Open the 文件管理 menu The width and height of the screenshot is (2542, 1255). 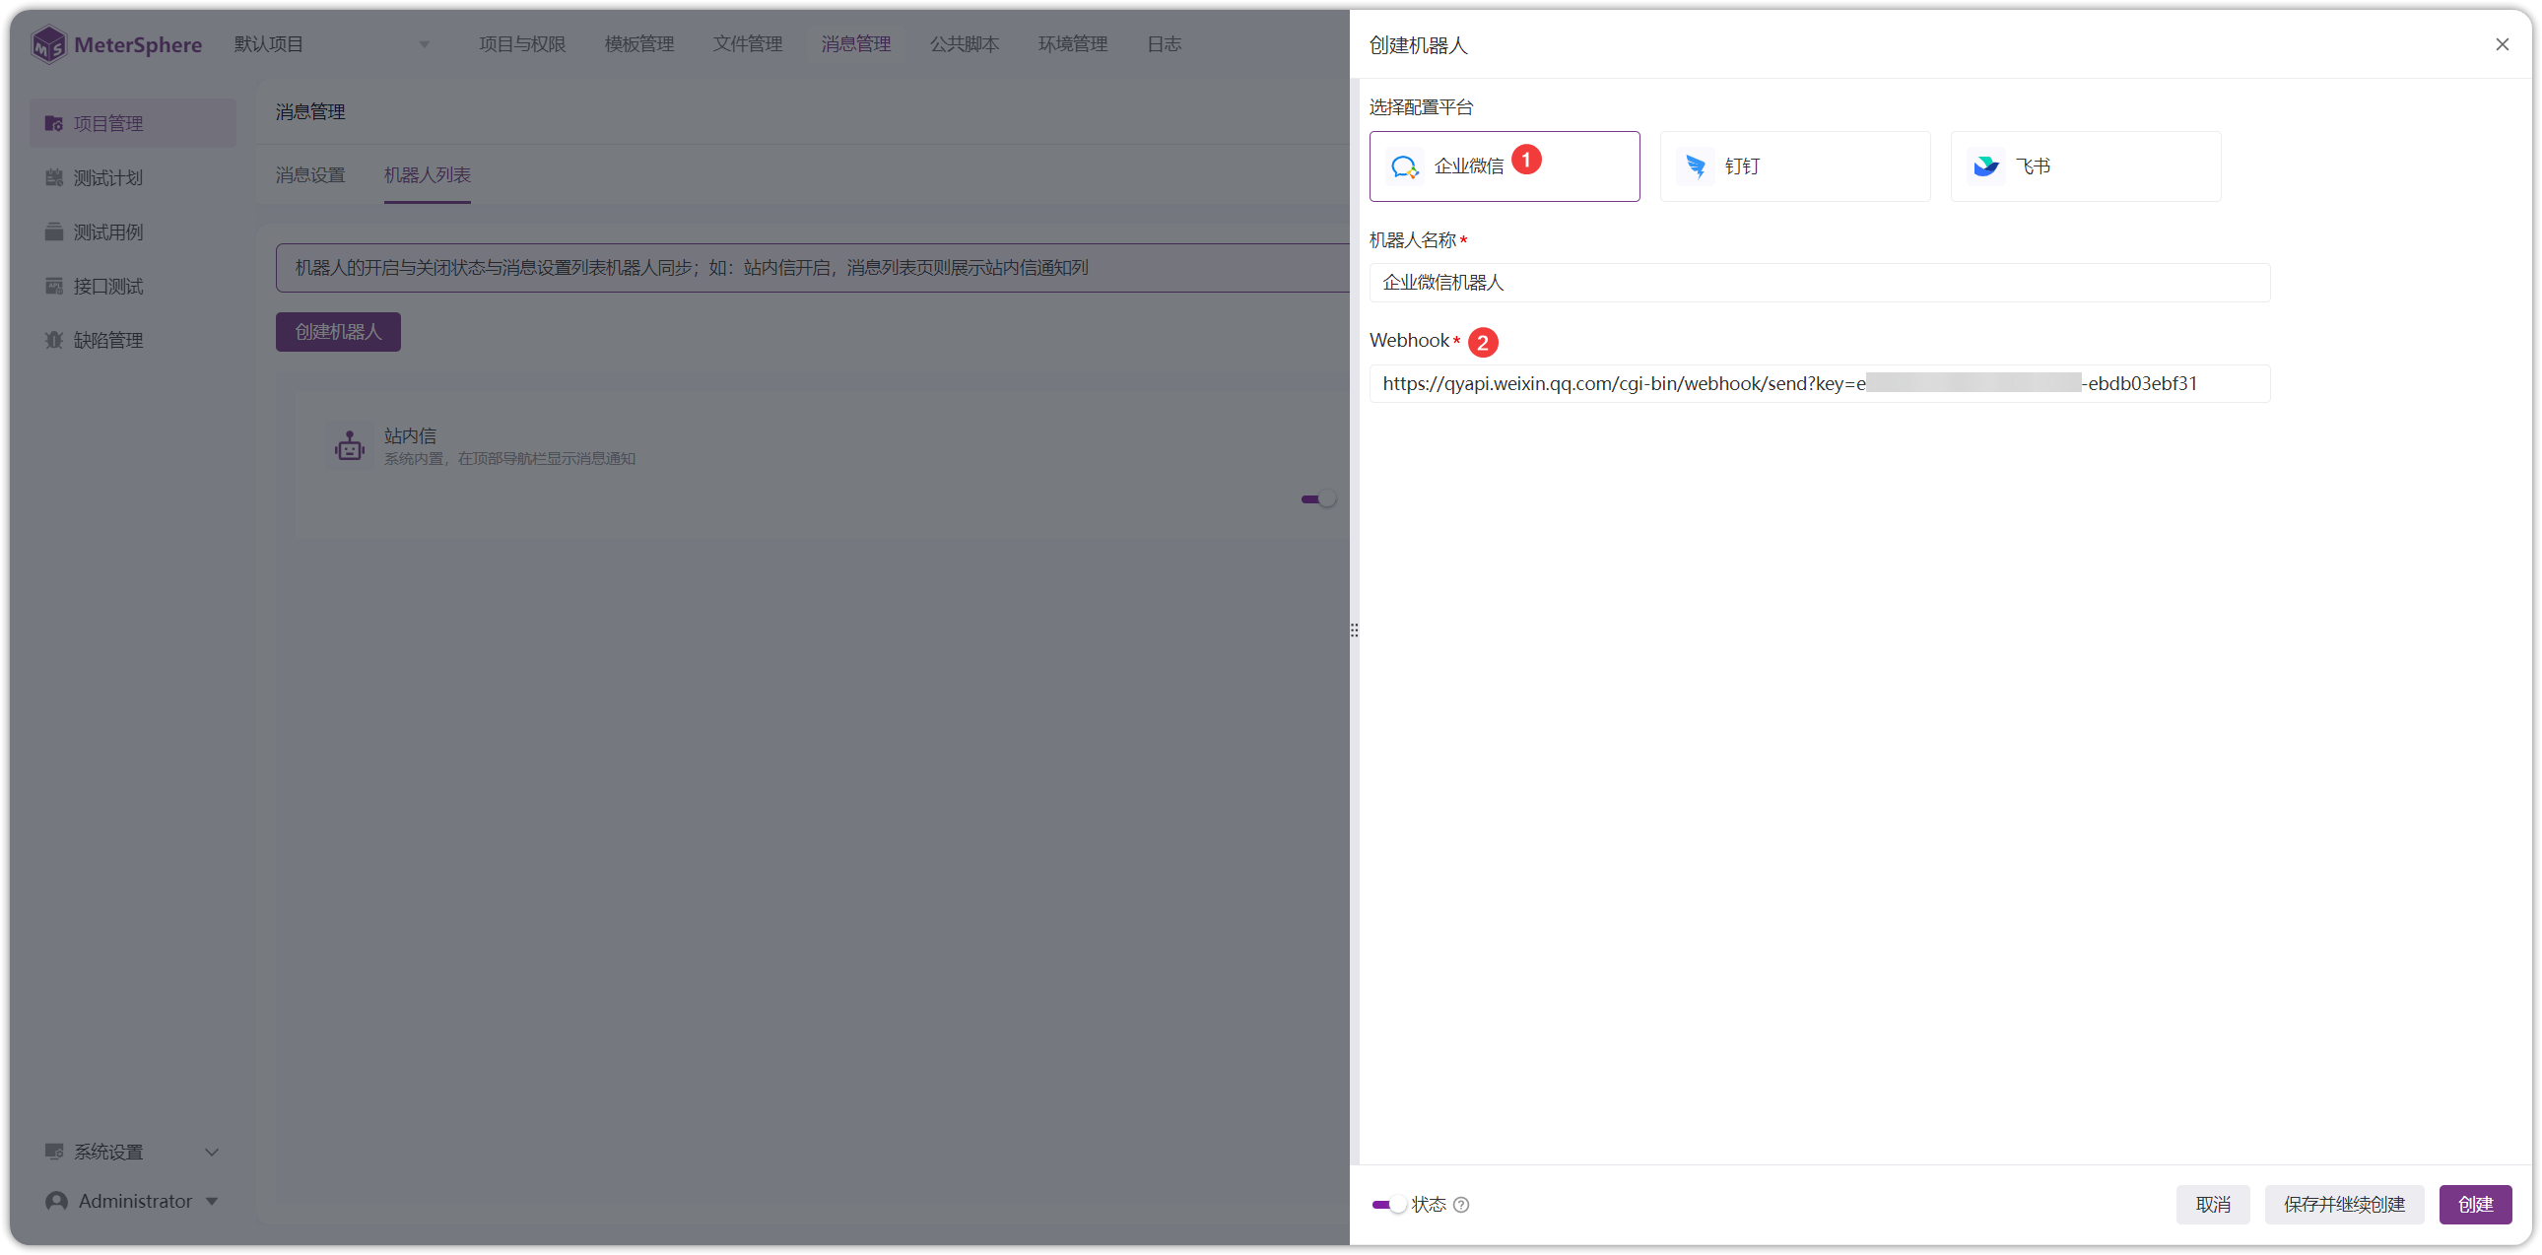pos(747,44)
